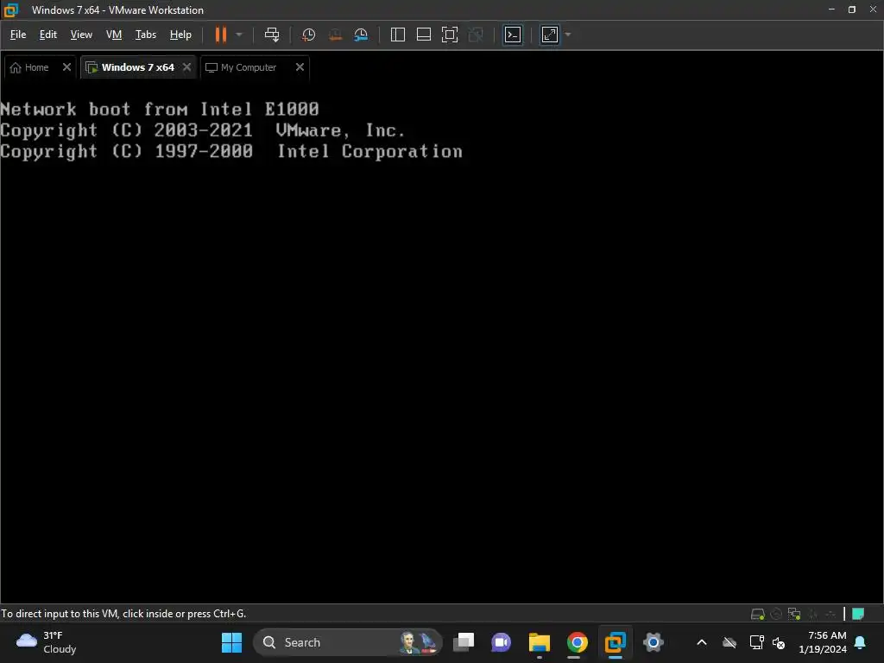This screenshot has height=663, width=884.
Task: Suspend the VM using the orange pause button
Action: 220,35
